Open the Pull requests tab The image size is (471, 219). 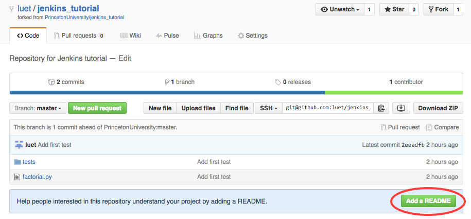point(79,36)
